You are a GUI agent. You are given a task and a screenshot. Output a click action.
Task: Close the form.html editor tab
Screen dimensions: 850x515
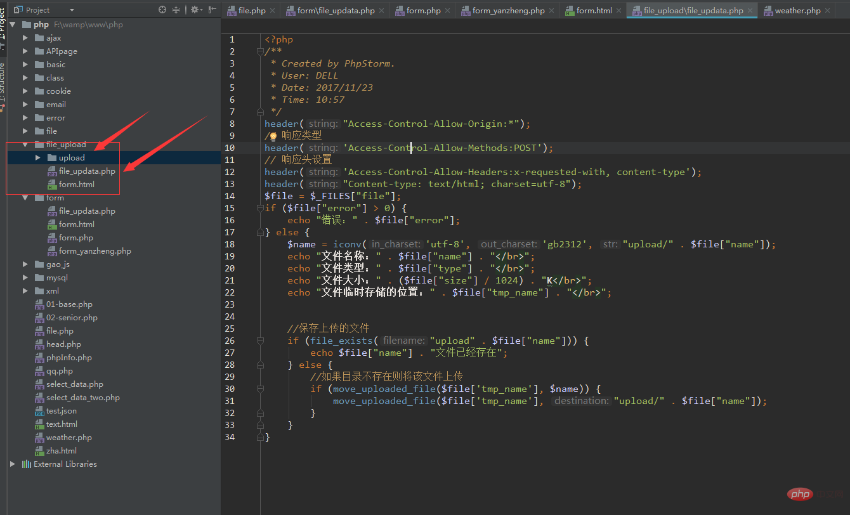(x=618, y=11)
